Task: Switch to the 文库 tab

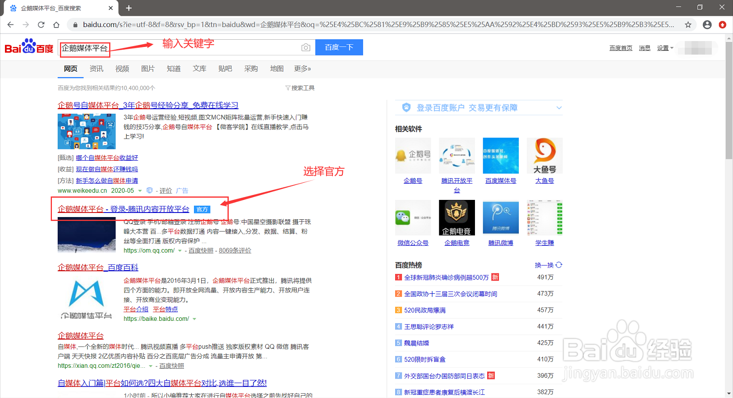Action: [x=199, y=69]
